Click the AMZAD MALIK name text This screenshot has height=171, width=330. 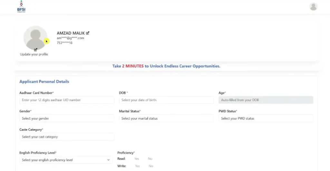(71, 33)
